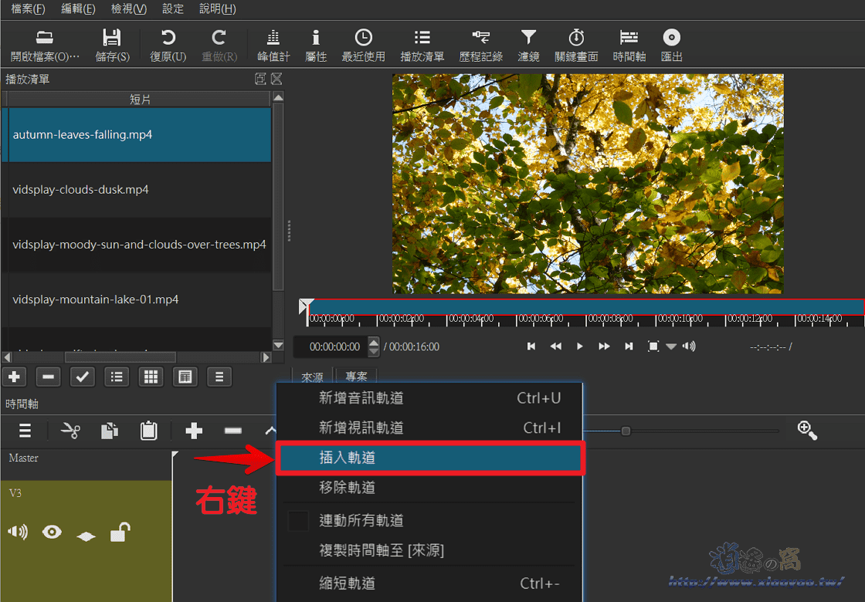
Task: Open the timeline hamburger menu
Action: pos(25,431)
